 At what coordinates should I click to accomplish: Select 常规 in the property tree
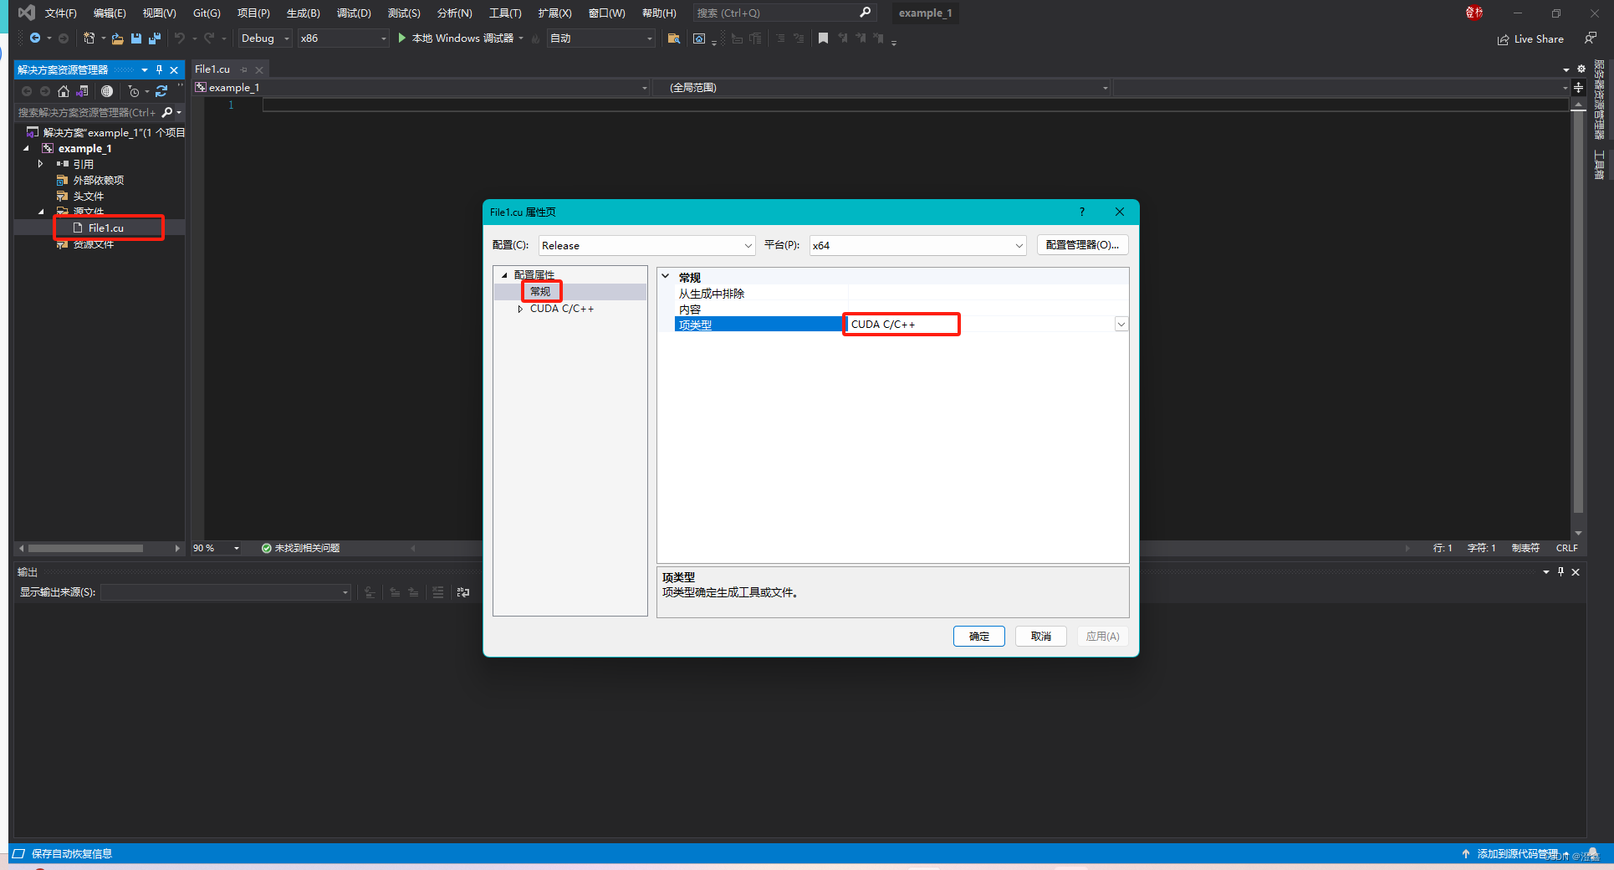point(540,292)
